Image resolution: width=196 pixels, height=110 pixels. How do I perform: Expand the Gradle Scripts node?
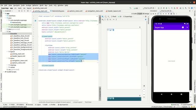(x=3, y=72)
